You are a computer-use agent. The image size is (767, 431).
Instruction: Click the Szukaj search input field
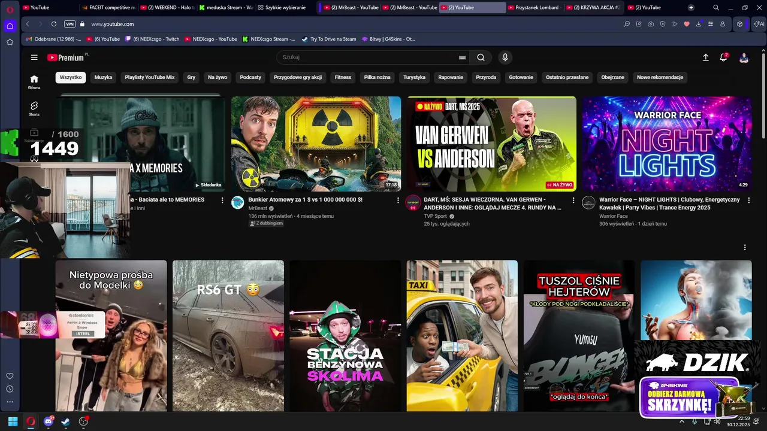[x=372, y=57]
